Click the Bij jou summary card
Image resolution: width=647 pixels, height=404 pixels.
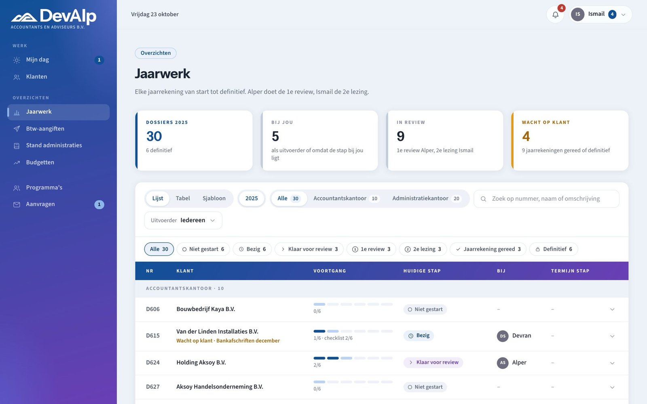[319, 141]
